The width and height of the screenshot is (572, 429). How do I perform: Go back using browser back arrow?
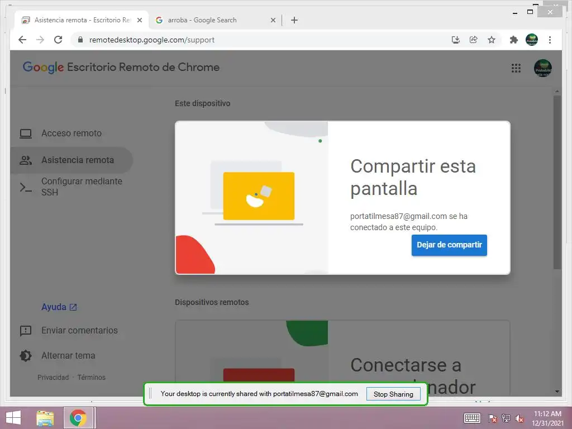tap(22, 40)
